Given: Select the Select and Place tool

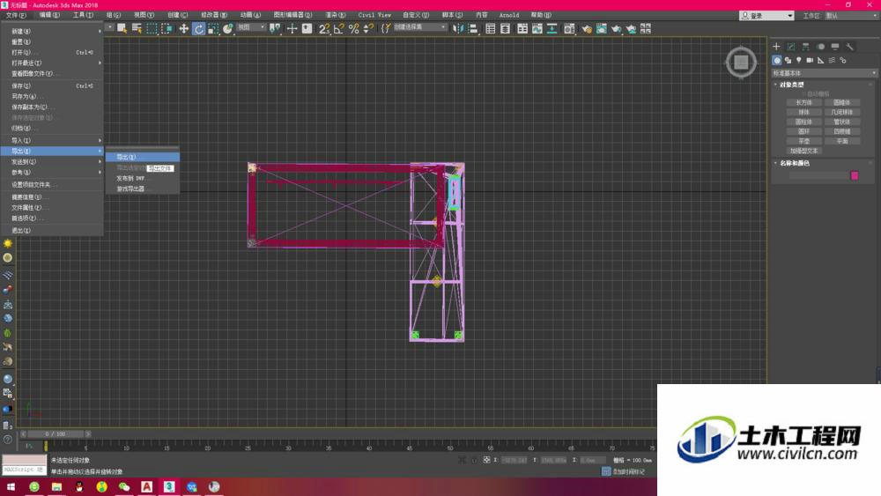Looking at the screenshot, I should click(227, 29).
